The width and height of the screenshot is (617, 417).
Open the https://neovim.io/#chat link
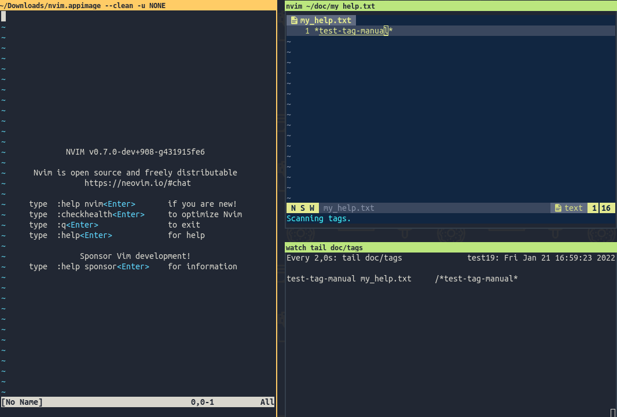point(137,183)
